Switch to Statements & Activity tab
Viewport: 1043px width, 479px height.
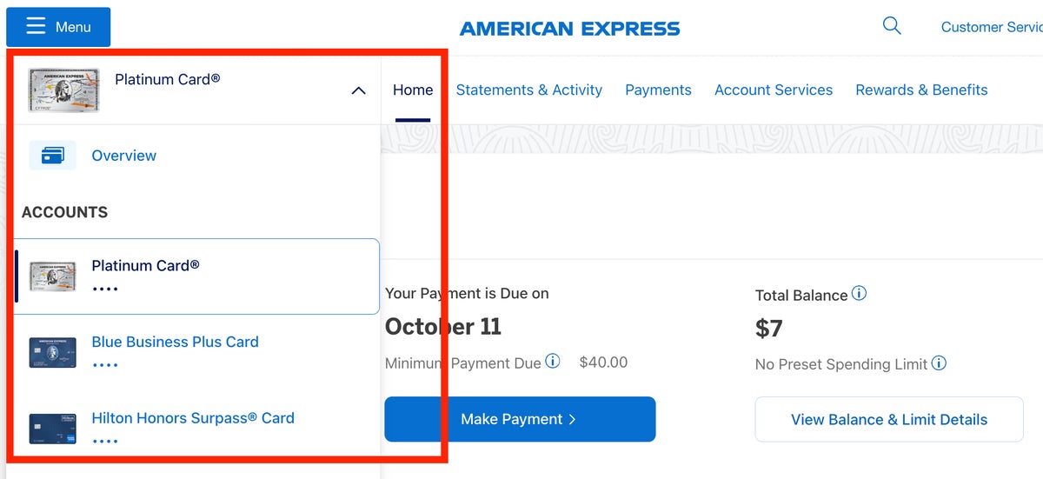pyautogui.click(x=528, y=90)
